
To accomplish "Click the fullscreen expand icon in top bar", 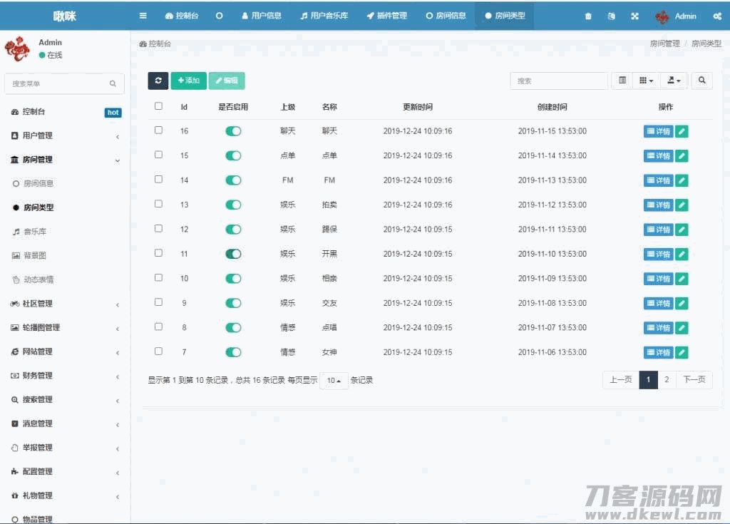I will [x=634, y=15].
